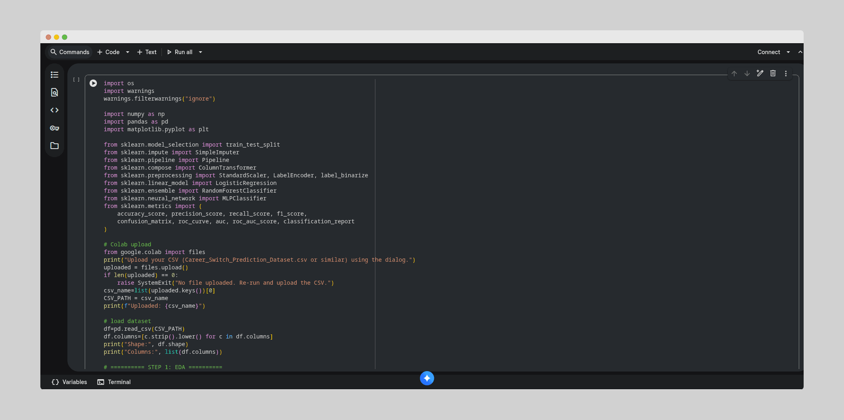Screen dimensions: 844x420
Task: Open Find and replace sidebar icon
Action: pyautogui.click(x=54, y=92)
